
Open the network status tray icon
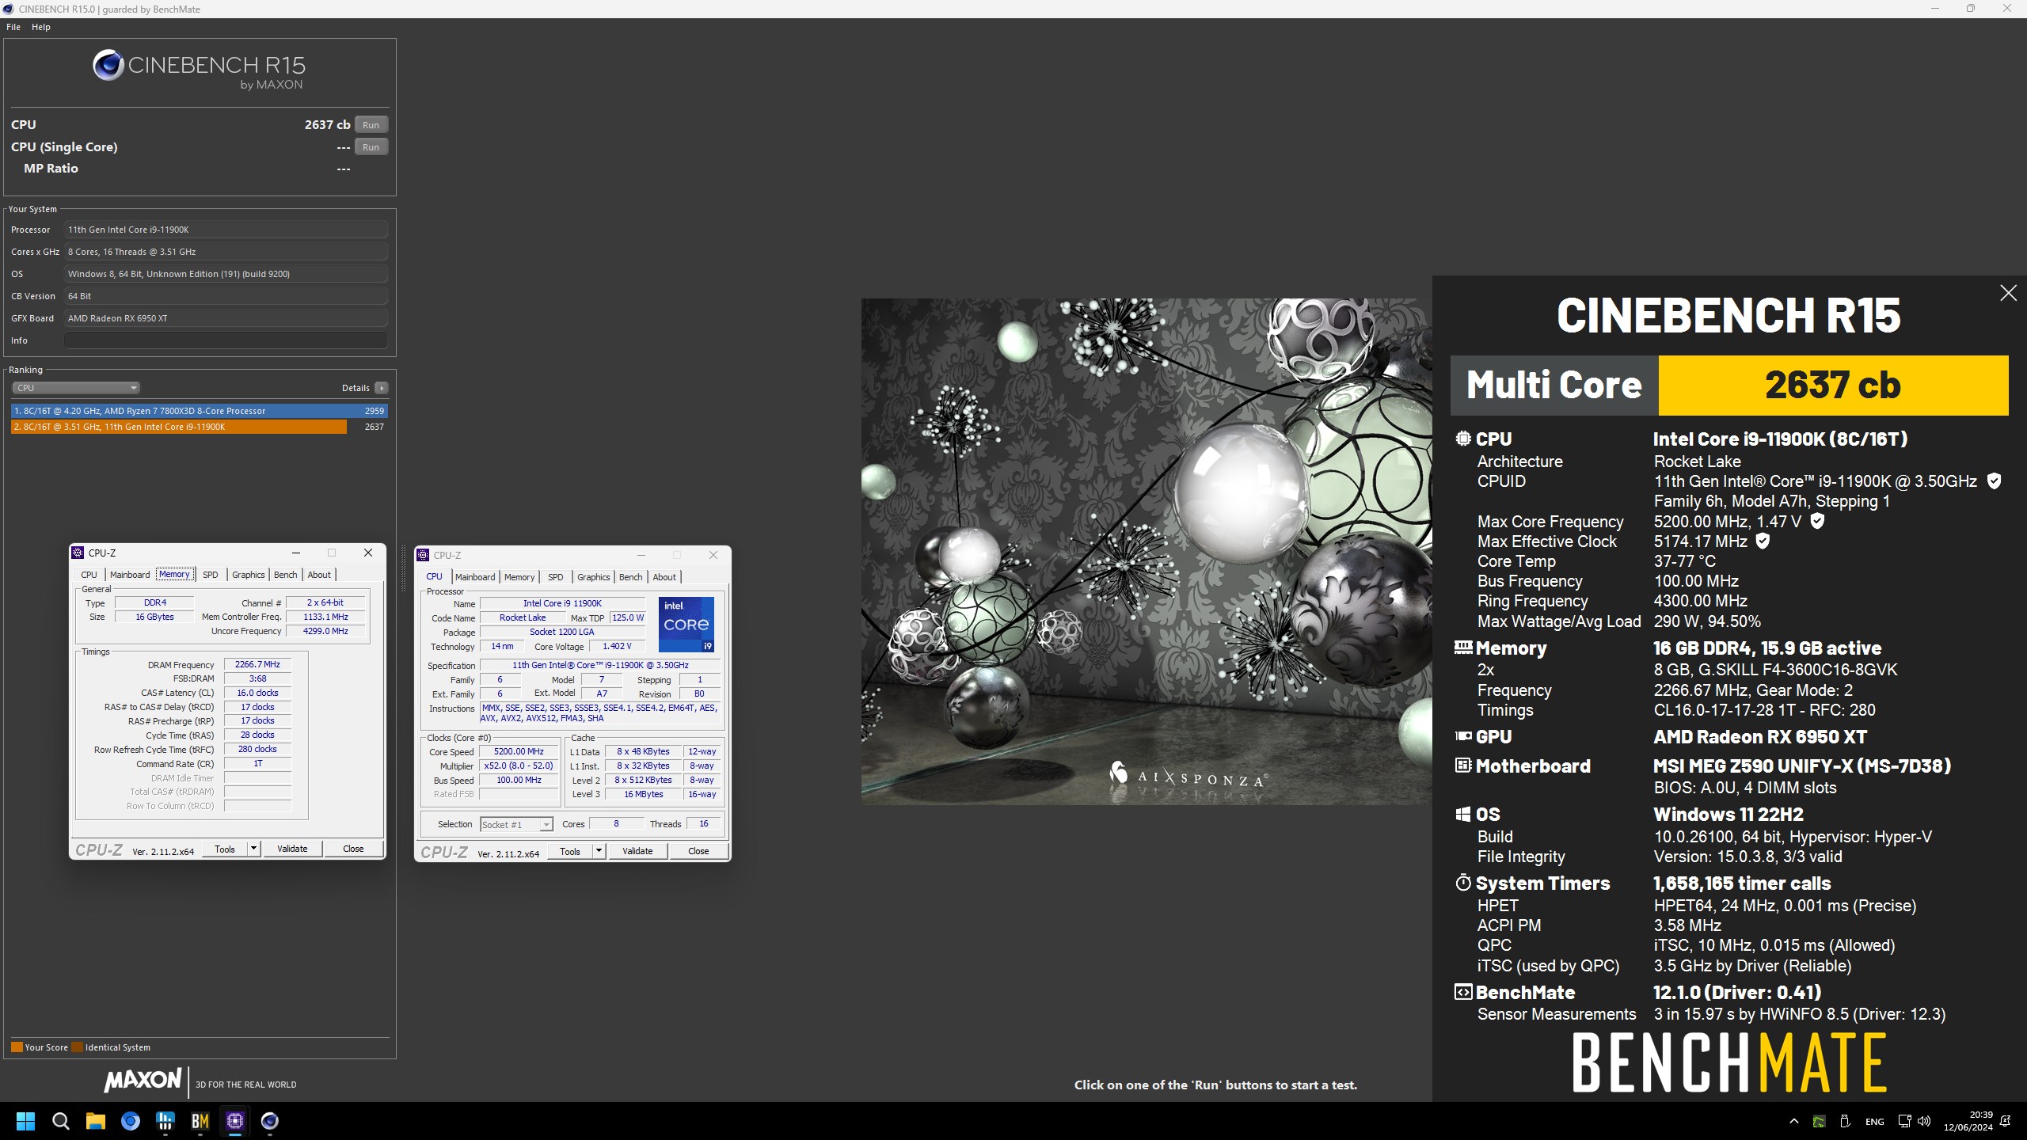(1904, 1121)
